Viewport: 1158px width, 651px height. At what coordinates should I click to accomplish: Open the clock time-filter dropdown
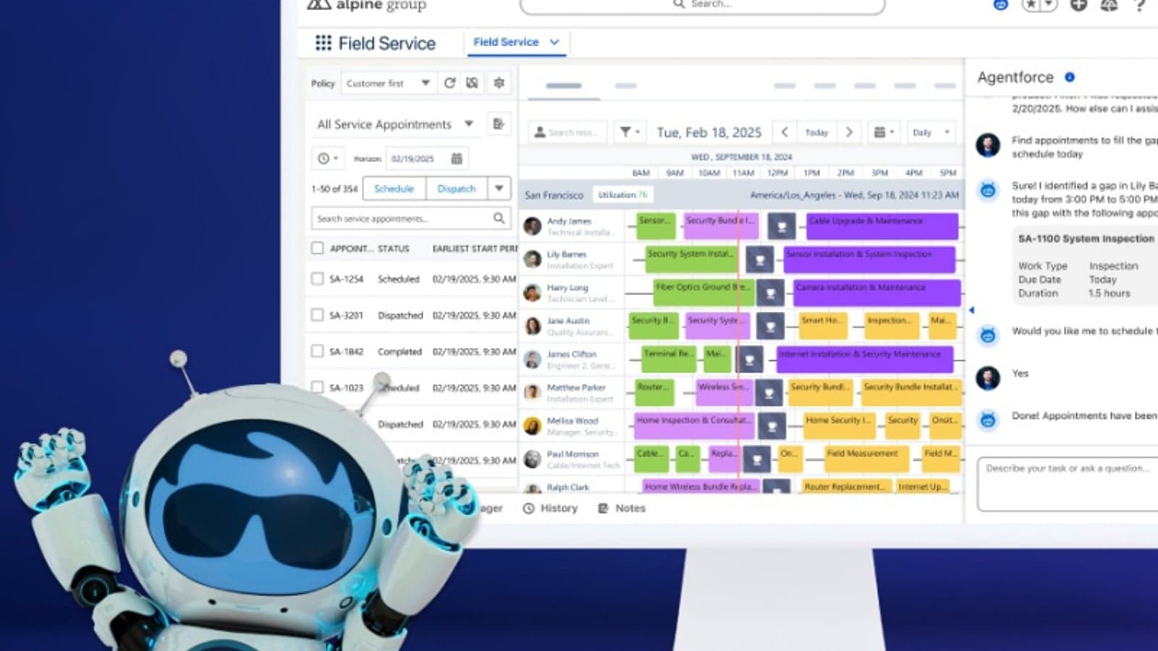[x=328, y=158]
